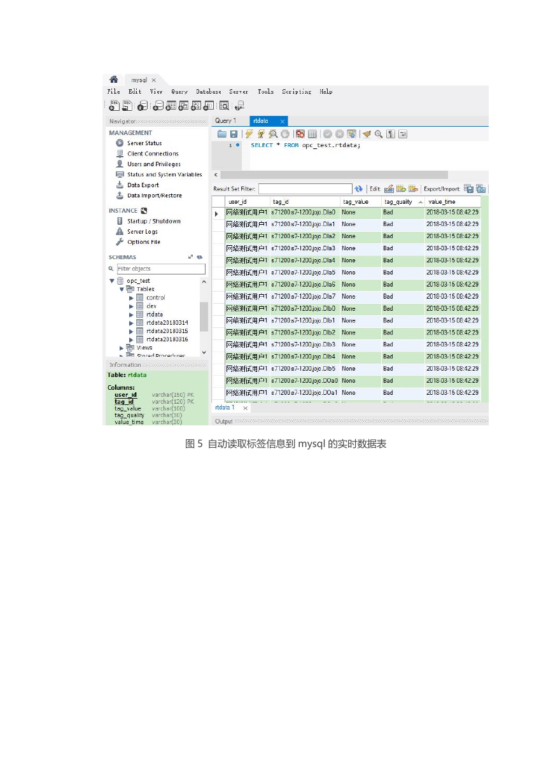The height and width of the screenshot is (782, 553).
Task: Open Server Status in Management
Action: click(144, 143)
